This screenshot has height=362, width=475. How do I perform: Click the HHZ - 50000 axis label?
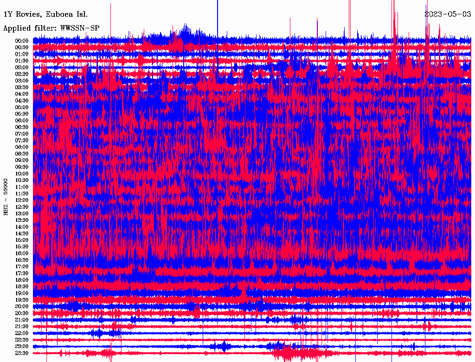pyautogui.click(x=6, y=196)
